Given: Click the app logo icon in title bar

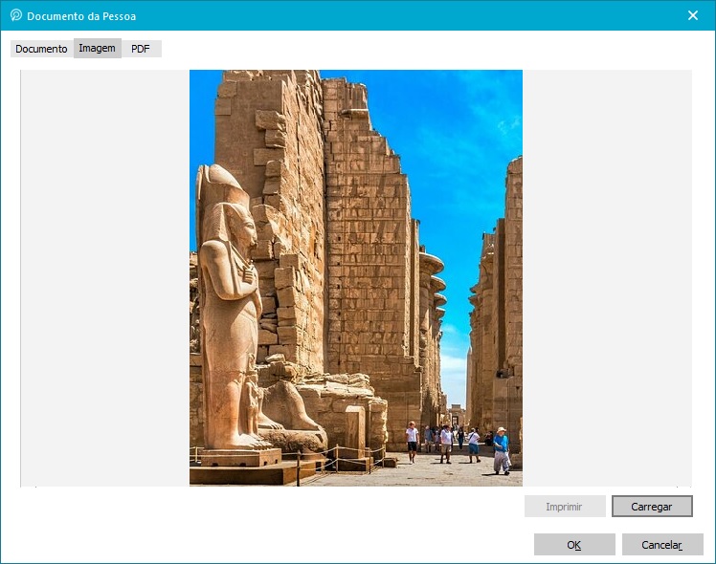Looking at the screenshot, I should [16, 15].
